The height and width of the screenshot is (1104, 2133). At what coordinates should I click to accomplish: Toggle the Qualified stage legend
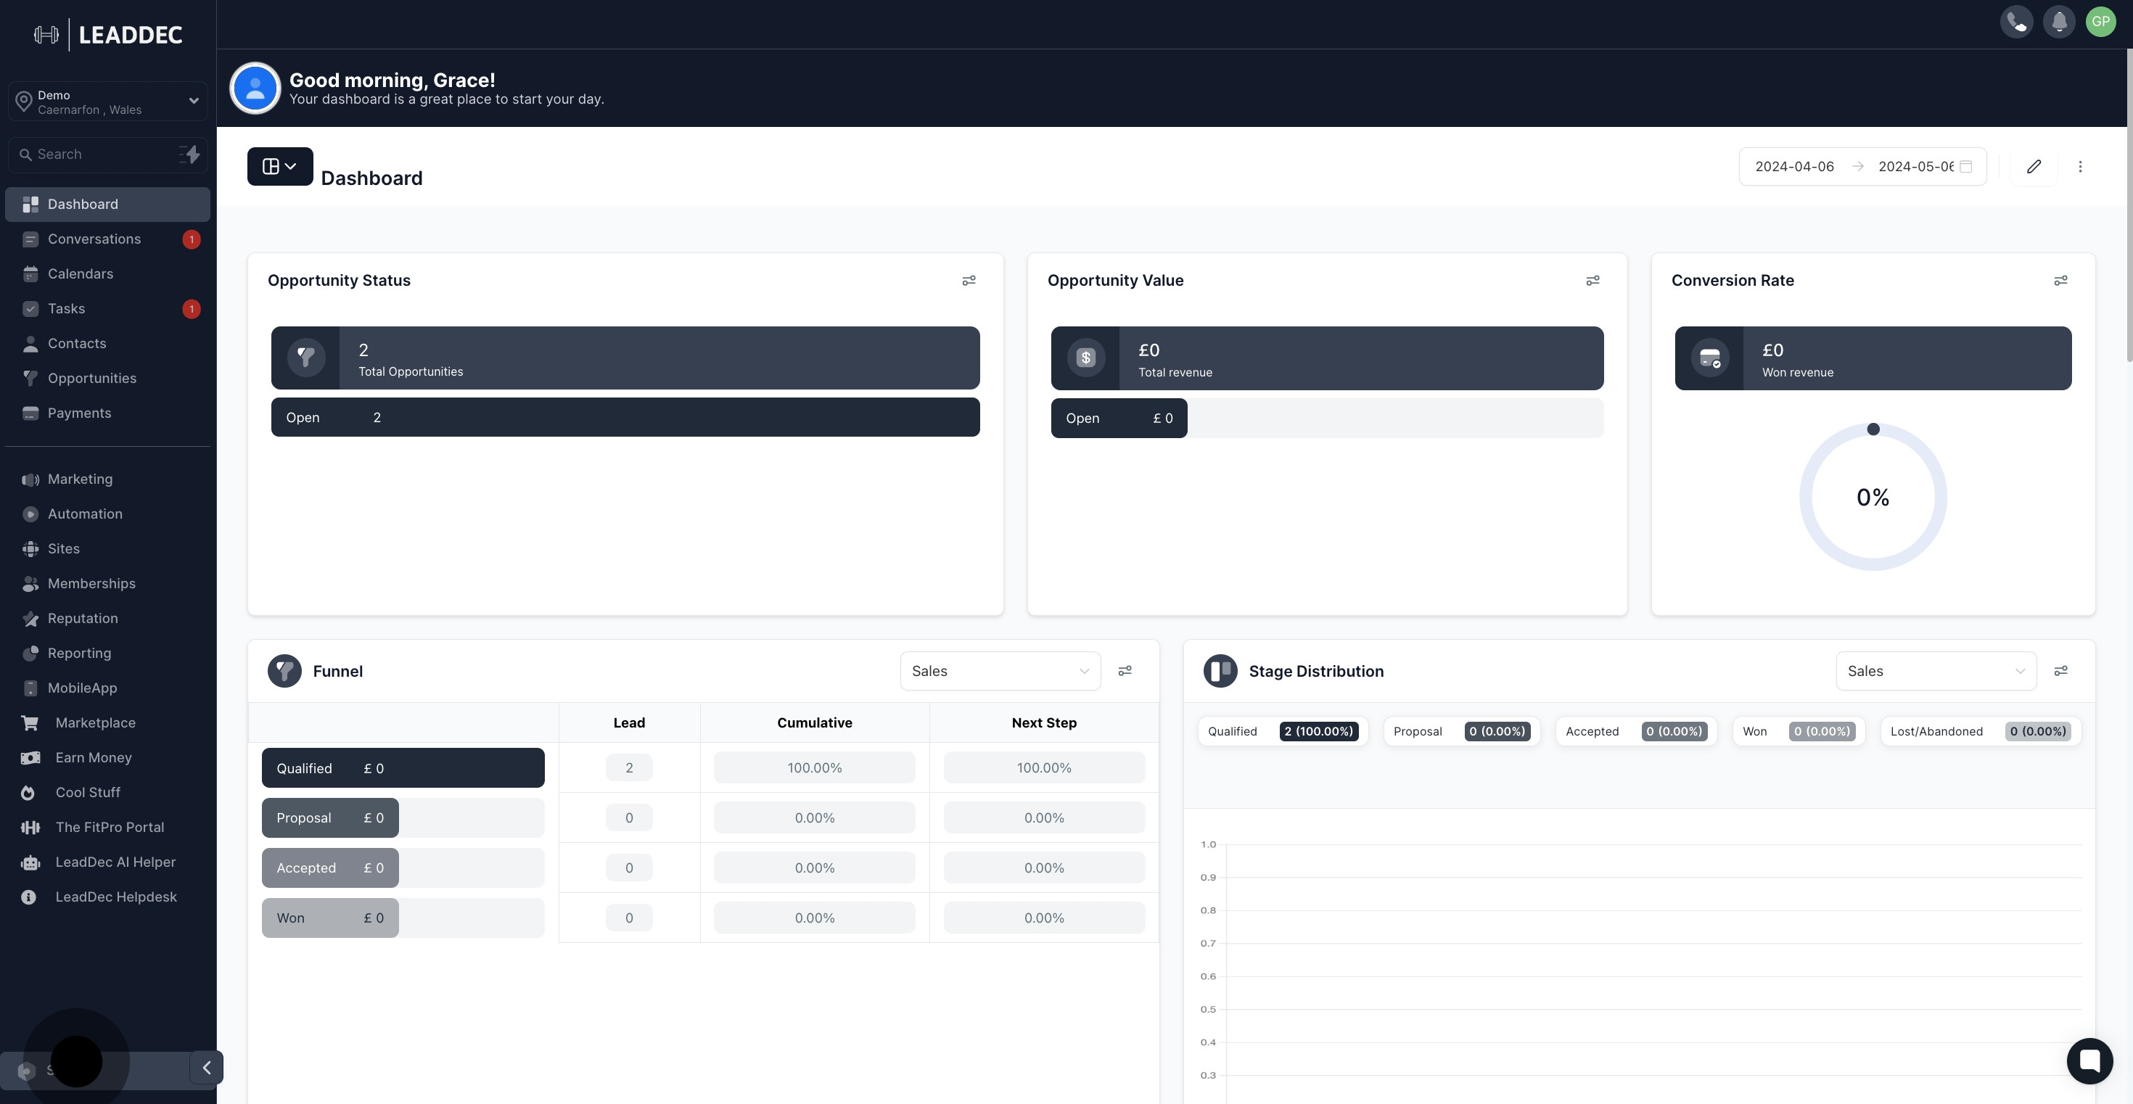1282,732
